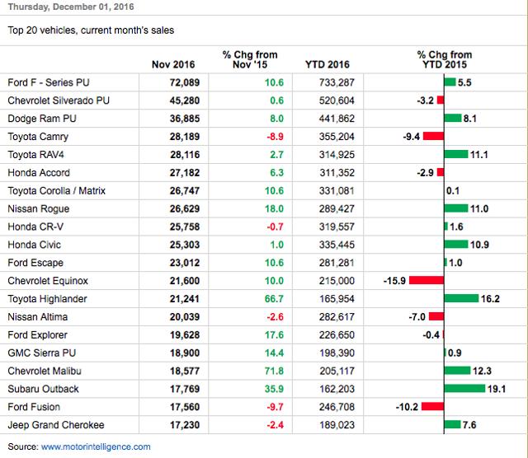Screen dimensions: 528x458
Task: Click the green 19.1 bar for Outback
Action: pyautogui.click(x=464, y=388)
